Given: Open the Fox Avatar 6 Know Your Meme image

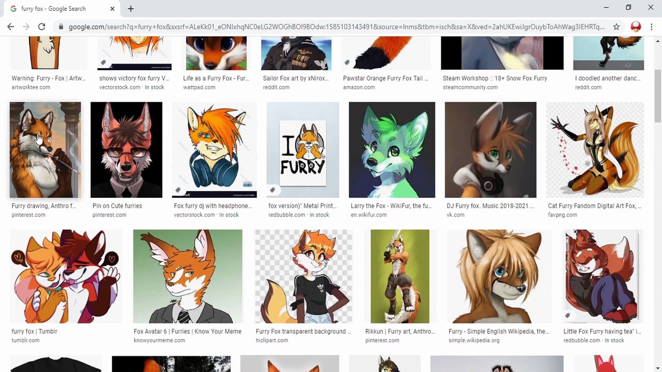Looking at the screenshot, I should click(187, 276).
